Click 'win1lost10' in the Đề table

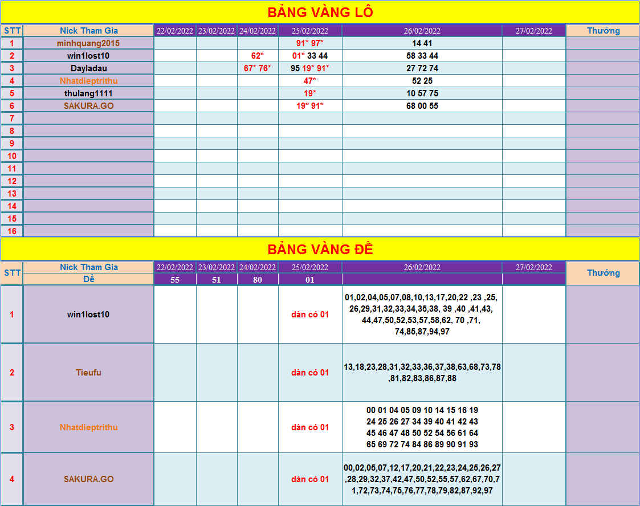[x=88, y=315]
